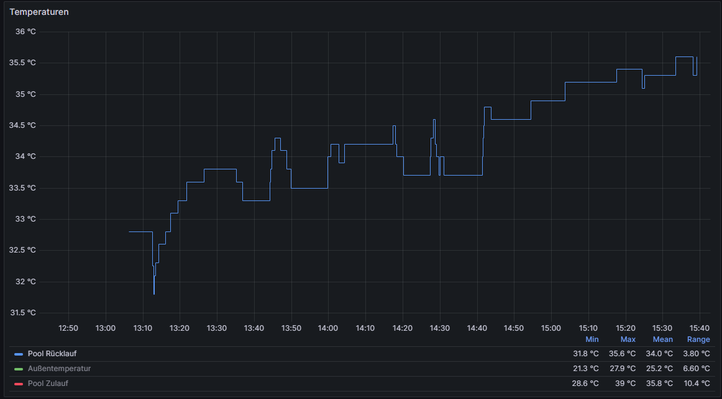Click the 36 °C y-axis label
Screen dimensions: 722x399
(x=25, y=32)
